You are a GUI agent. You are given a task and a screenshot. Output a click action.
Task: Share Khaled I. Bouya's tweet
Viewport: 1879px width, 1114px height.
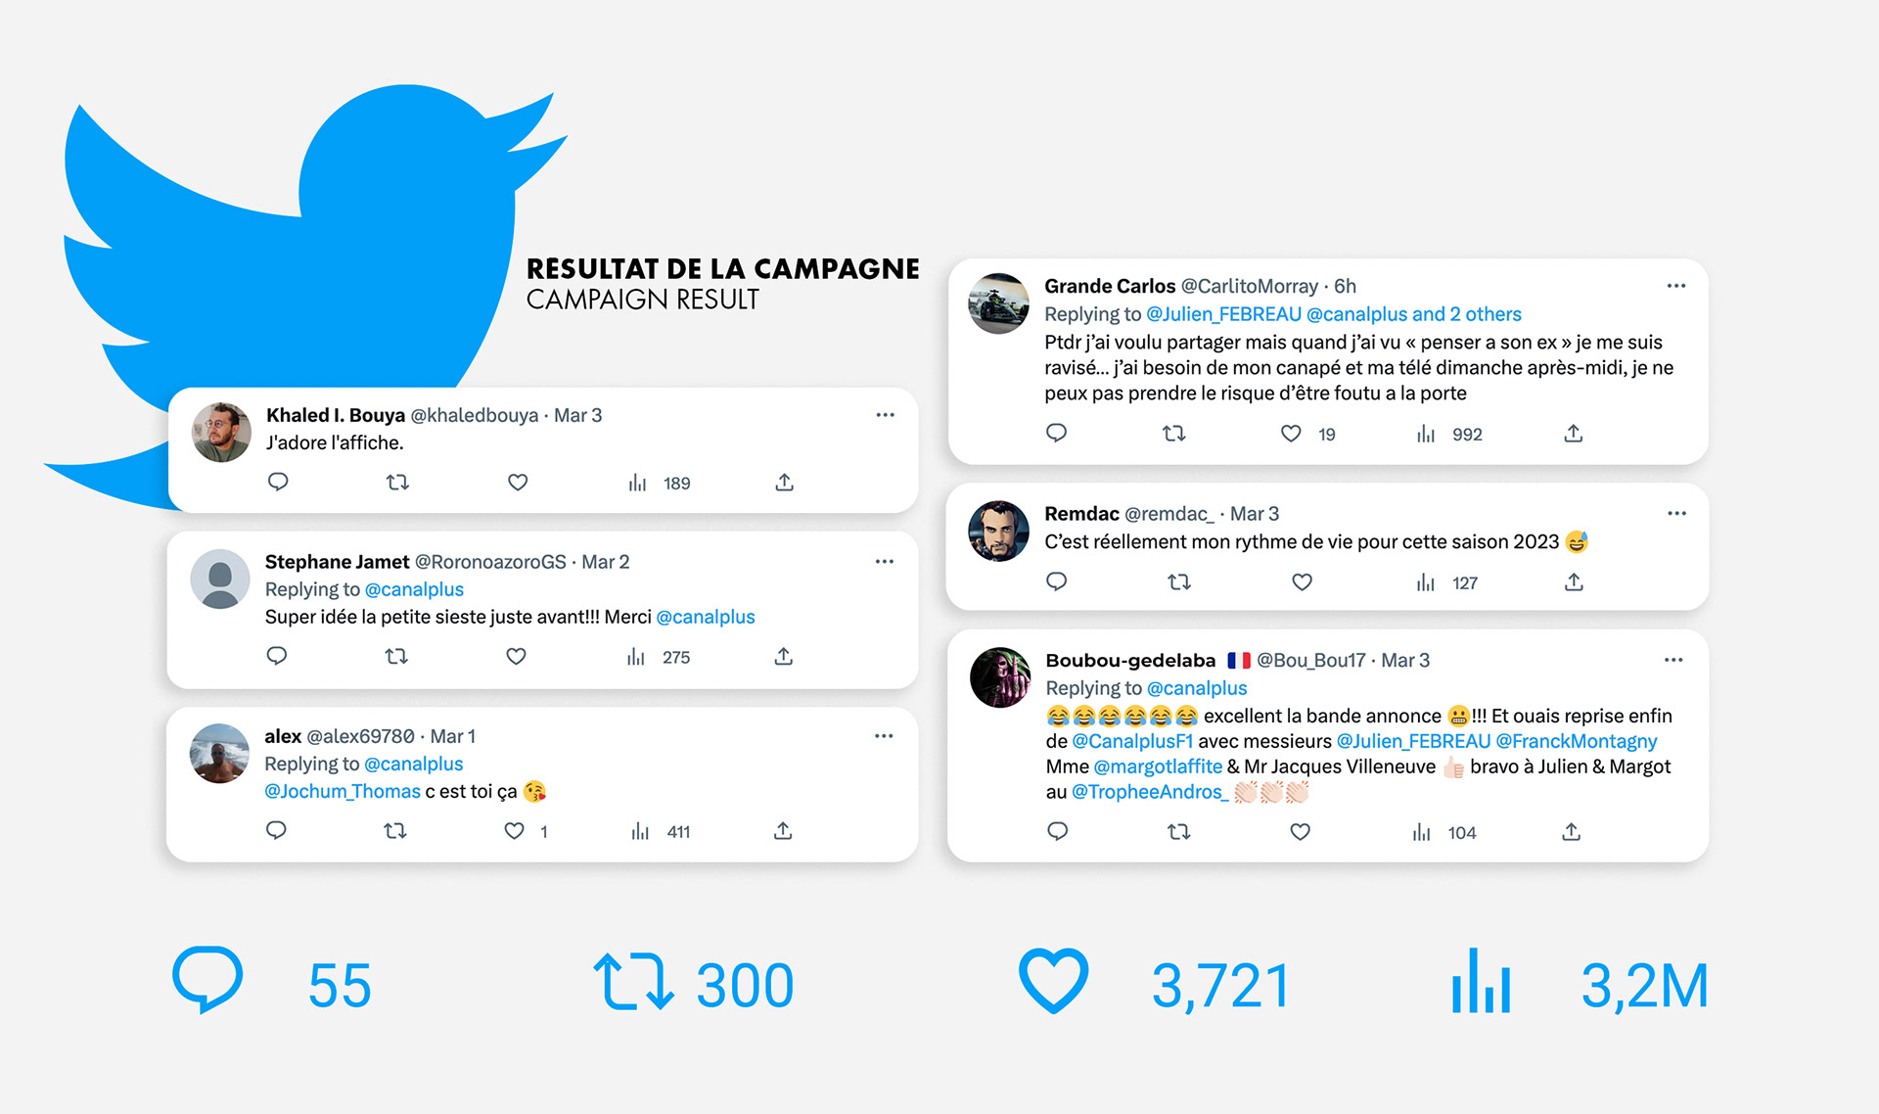tap(784, 483)
